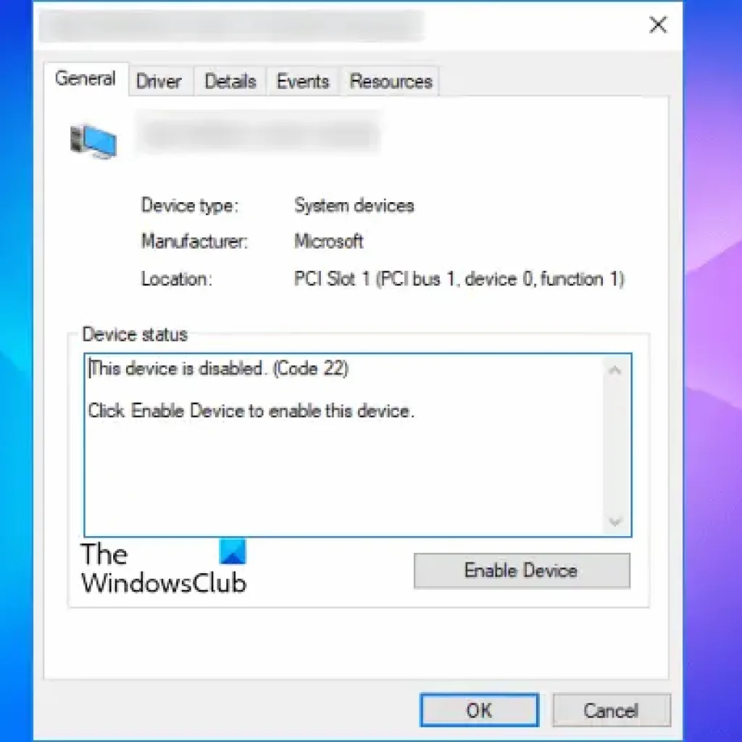Screen dimensions: 742x742
Task: Dismiss the dialog using Cancel
Action: coord(611,710)
